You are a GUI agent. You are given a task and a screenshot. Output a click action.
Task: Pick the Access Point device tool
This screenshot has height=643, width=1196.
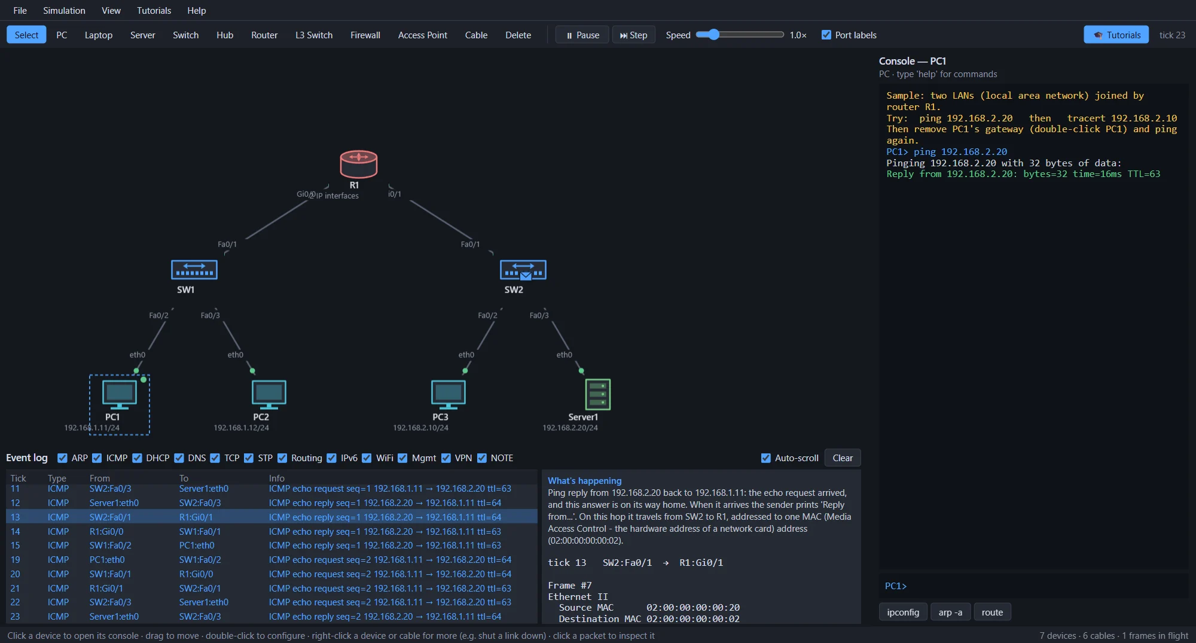pyautogui.click(x=423, y=35)
